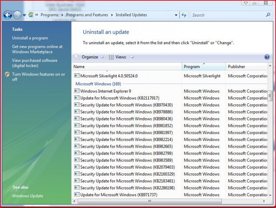Image resolution: width=276 pixels, height=208 pixels.
Task: Collapse the Microsoft Windows (169) group
Action: tap(98, 84)
